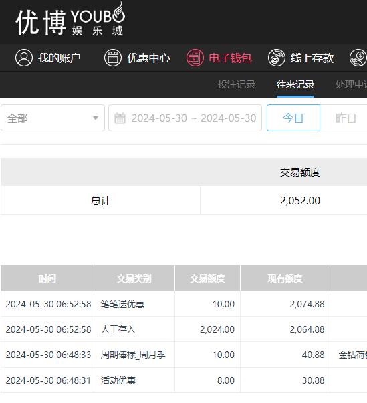Switch to 投注记录 tab
The image size is (367, 403).
click(x=237, y=84)
